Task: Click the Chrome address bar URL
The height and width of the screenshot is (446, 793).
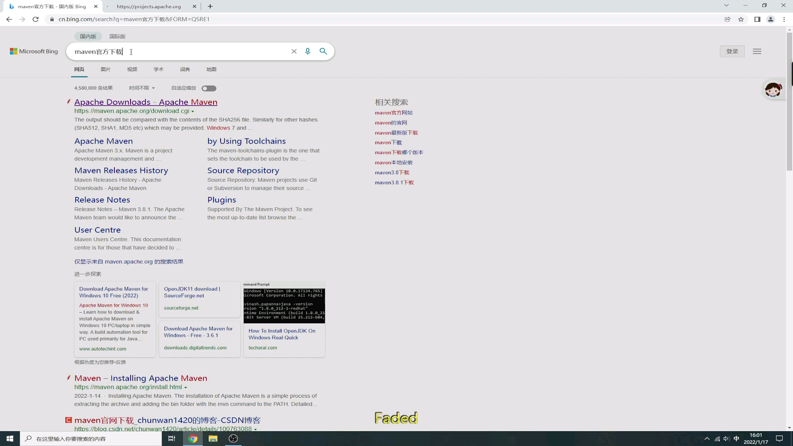Action: (x=134, y=19)
